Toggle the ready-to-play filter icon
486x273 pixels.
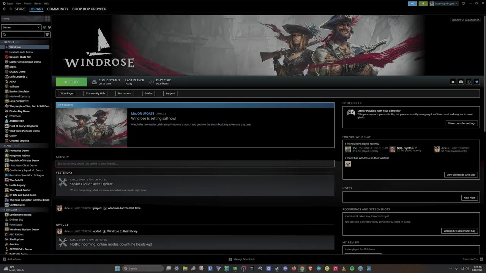coord(49,27)
